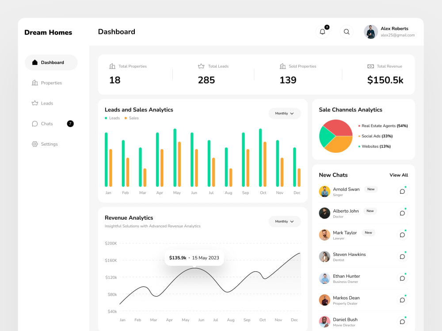The width and height of the screenshot is (442, 331).
Task: Click the Oct orange sales bar
Action: [x=265, y=164]
